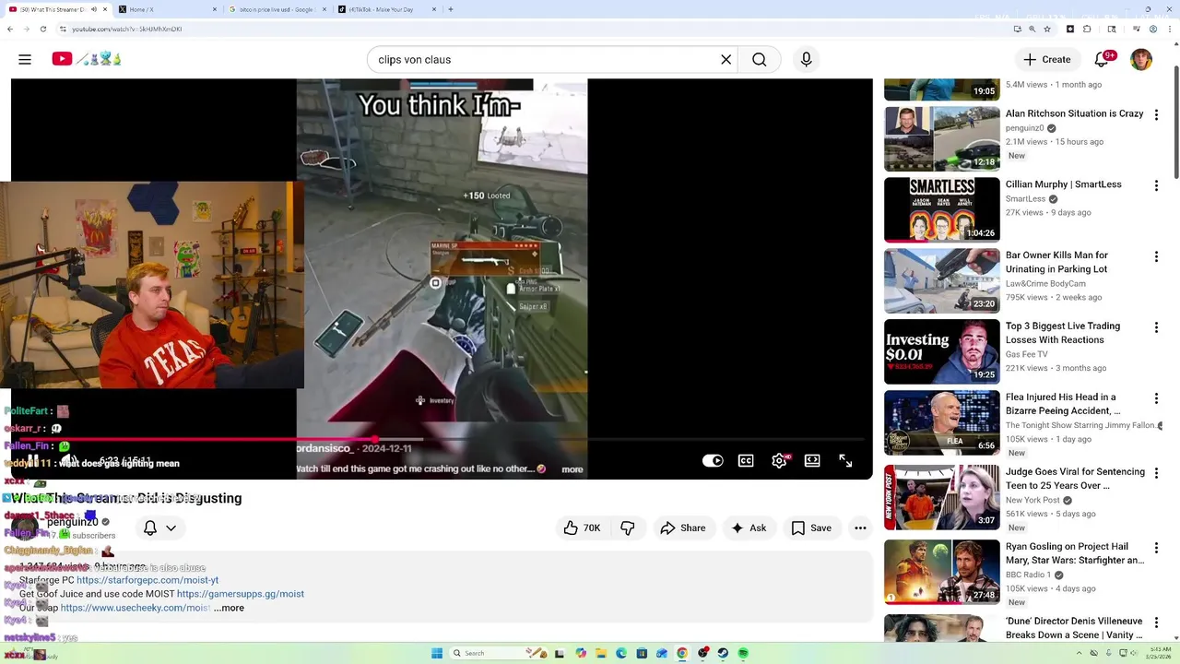Bookmark this page with the star
The image size is (1180, 664).
pos(1047,29)
